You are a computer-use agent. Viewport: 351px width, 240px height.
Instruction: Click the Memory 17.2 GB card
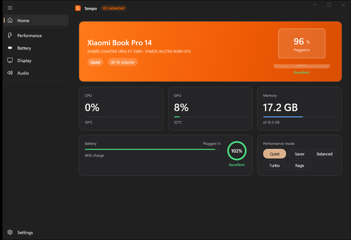pos(299,109)
